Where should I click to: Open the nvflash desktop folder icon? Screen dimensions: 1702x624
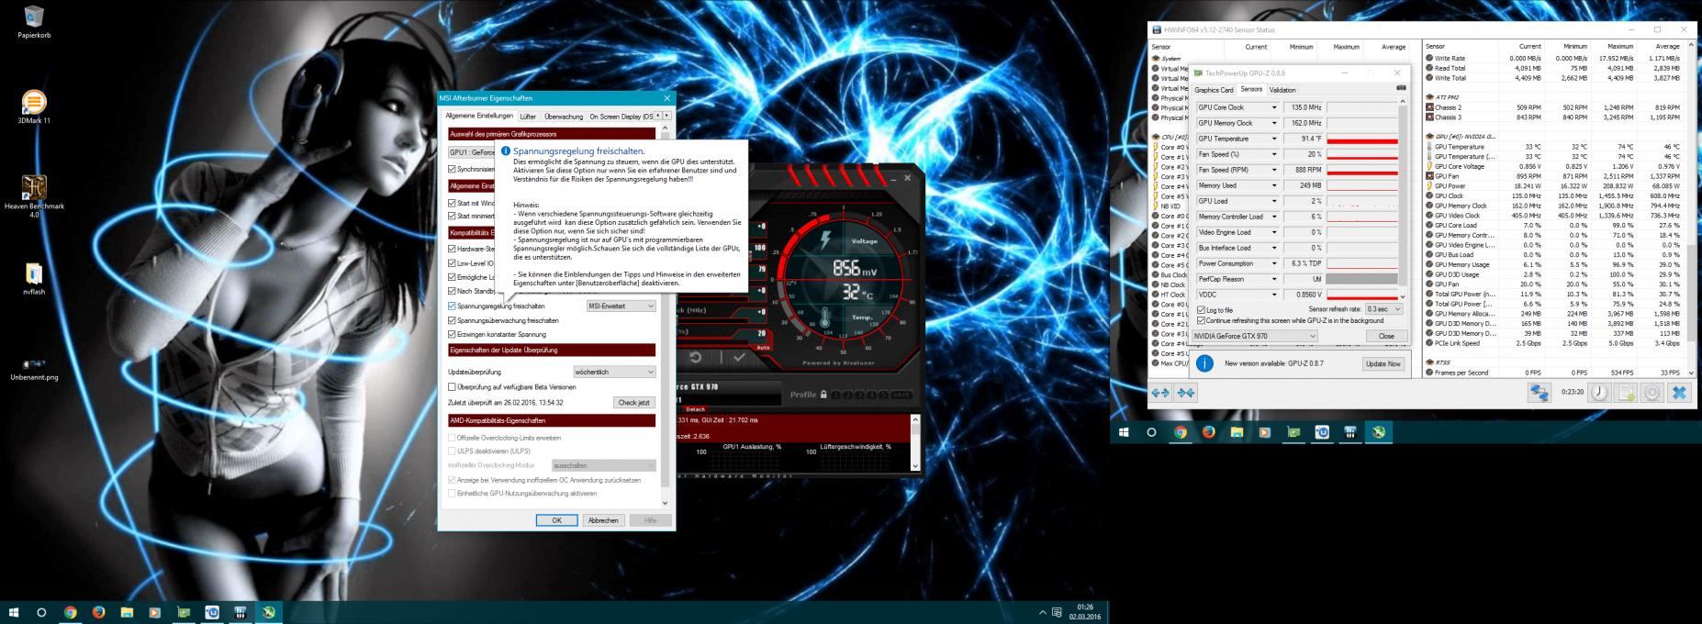point(34,278)
